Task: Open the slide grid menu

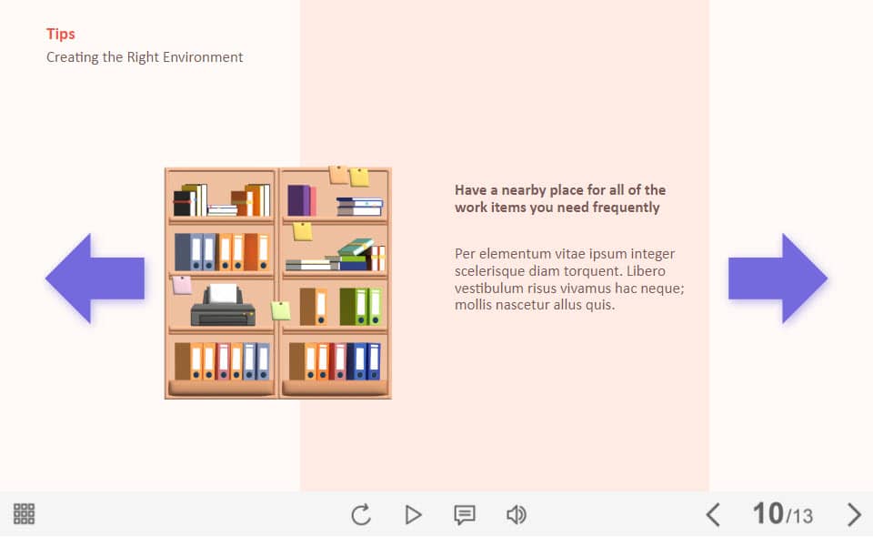Action: (x=25, y=514)
